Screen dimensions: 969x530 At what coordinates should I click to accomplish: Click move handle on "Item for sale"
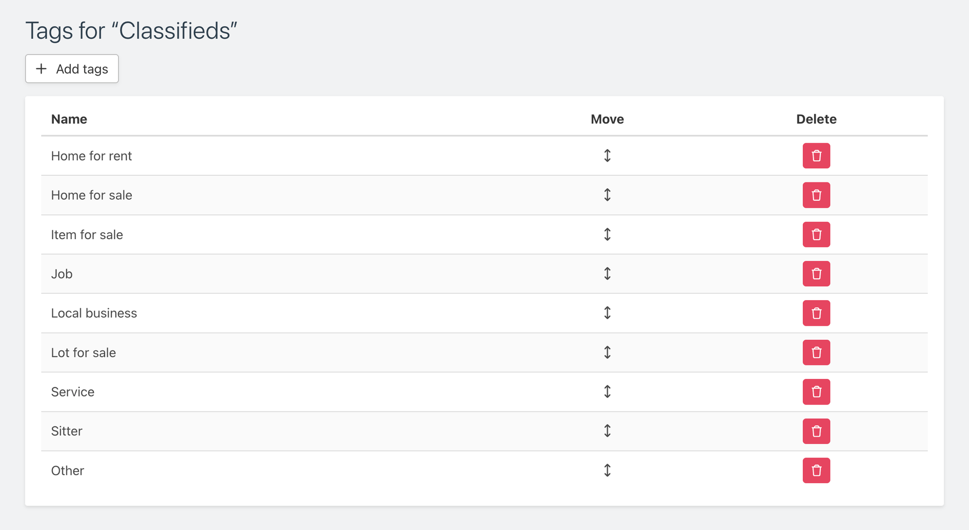pyautogui.click(x=607, y=234)
